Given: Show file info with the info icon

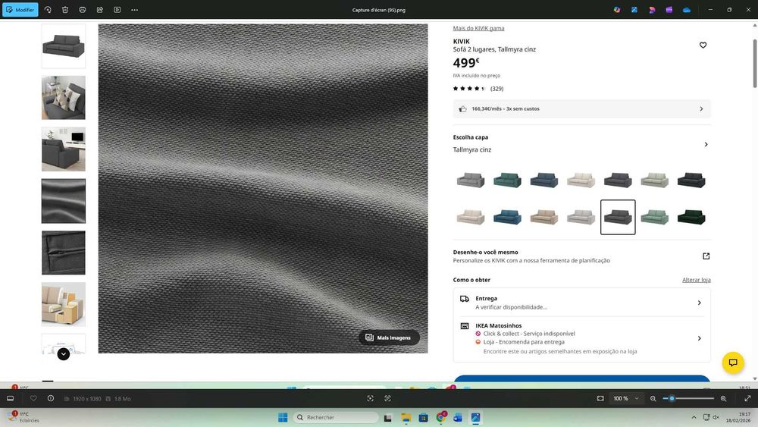Looking at the screenshot, I should pos(51,398).
